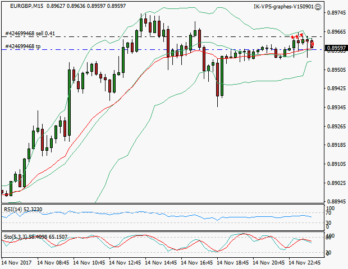Click the RSI(14) indicator label
The width and height of the screenshot is (348, 269).
pos(15,210)
